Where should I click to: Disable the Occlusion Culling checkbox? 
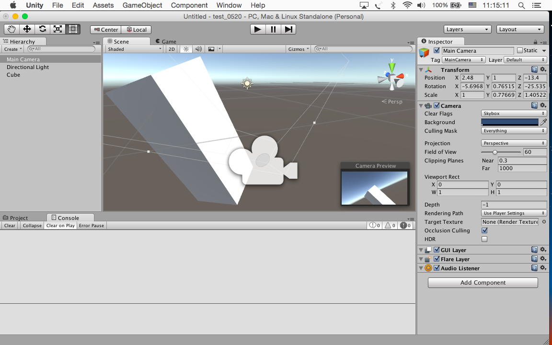coord(484,230)
